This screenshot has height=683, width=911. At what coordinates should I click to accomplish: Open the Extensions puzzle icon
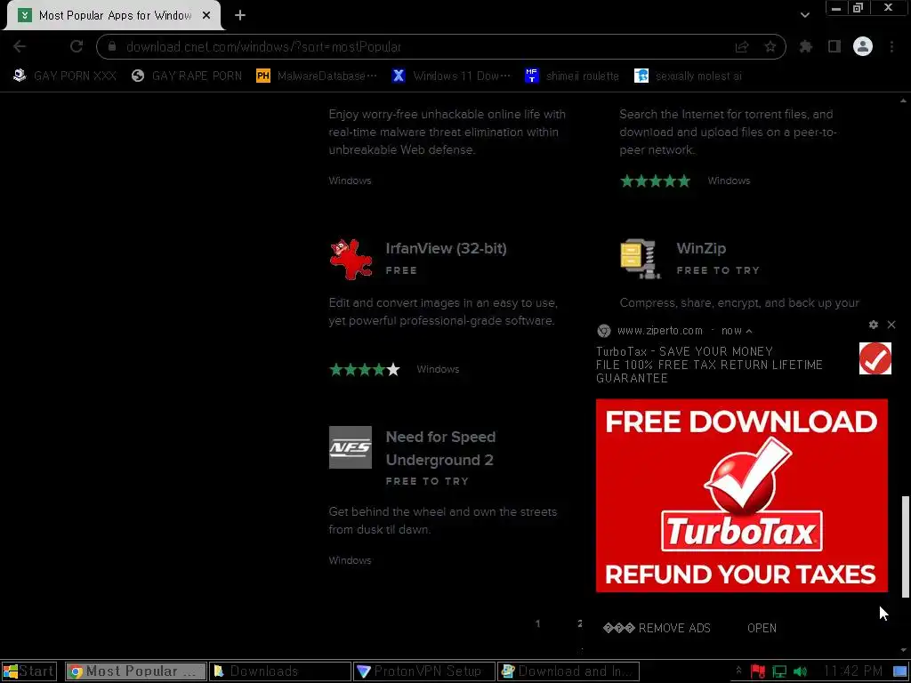coord(806,46)
